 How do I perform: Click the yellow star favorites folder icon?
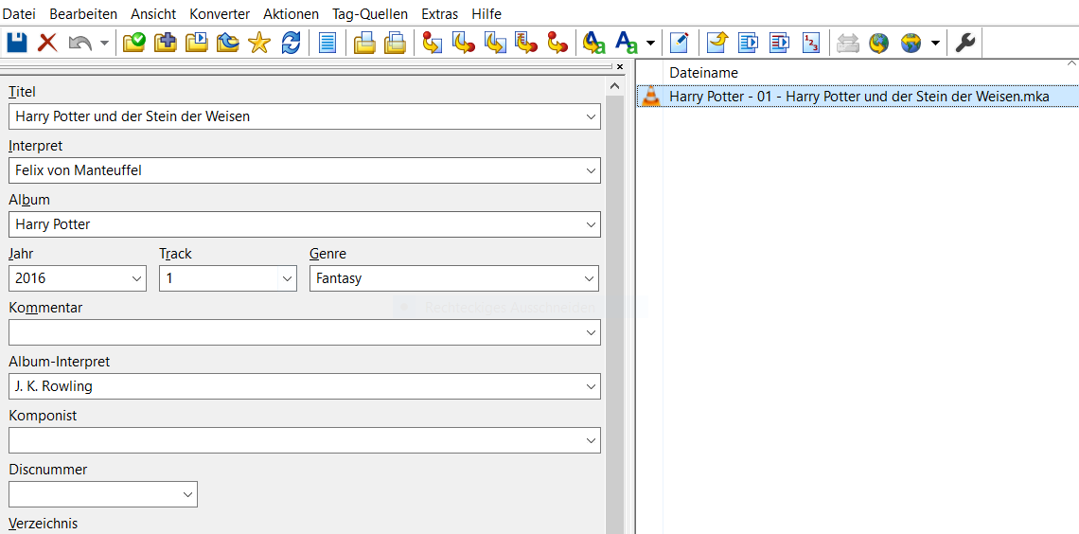[x=259, y=43]
